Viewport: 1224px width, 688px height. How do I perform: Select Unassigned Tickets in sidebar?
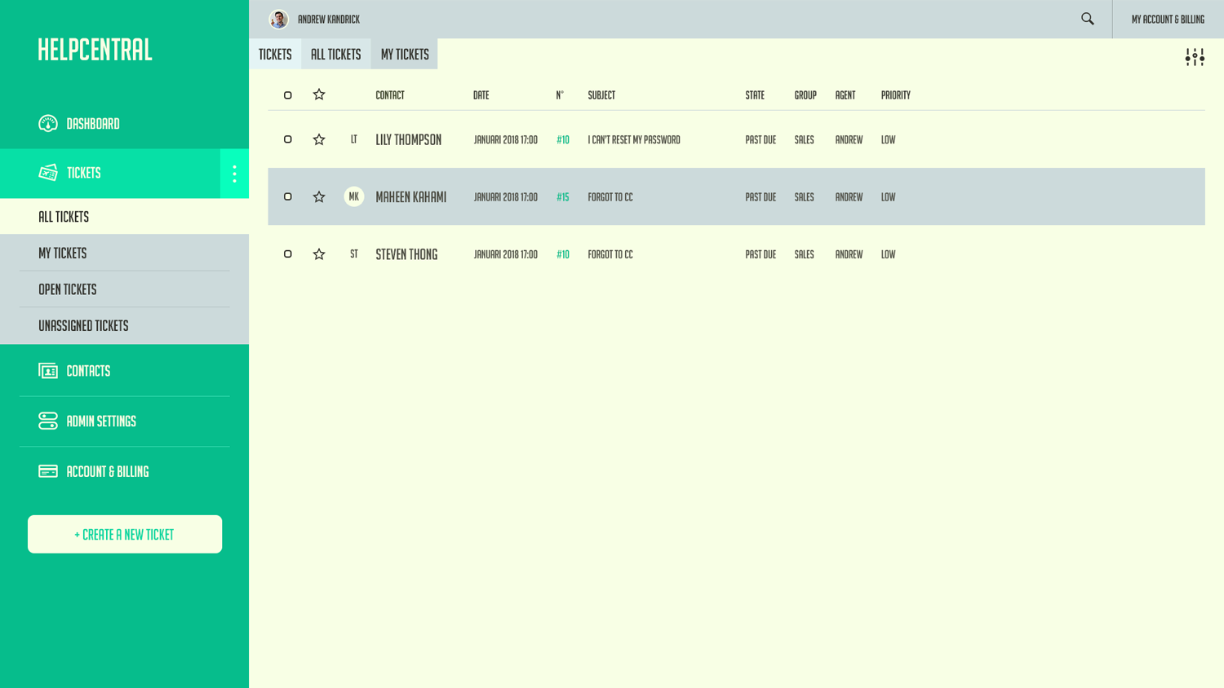[124, 325]
